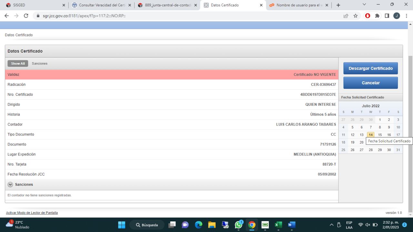Screen dimensions: 413x232
Task: Show hidden icons in system tray
Action: [331, 225]
